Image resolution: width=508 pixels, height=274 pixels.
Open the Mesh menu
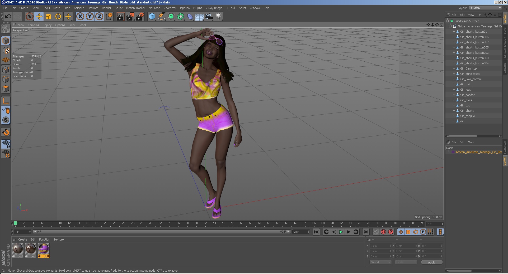(57, 8)
